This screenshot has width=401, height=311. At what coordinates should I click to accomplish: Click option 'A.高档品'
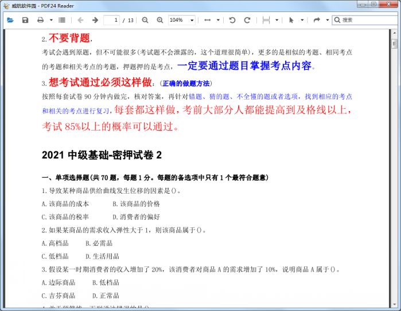[x=55, y=243]
